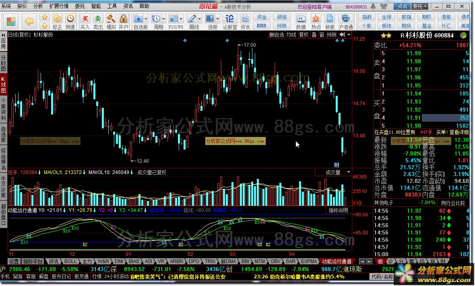Toggle the 复权 price adjustment button
Screen dimensions: 475x286
(x=304, y=35)
